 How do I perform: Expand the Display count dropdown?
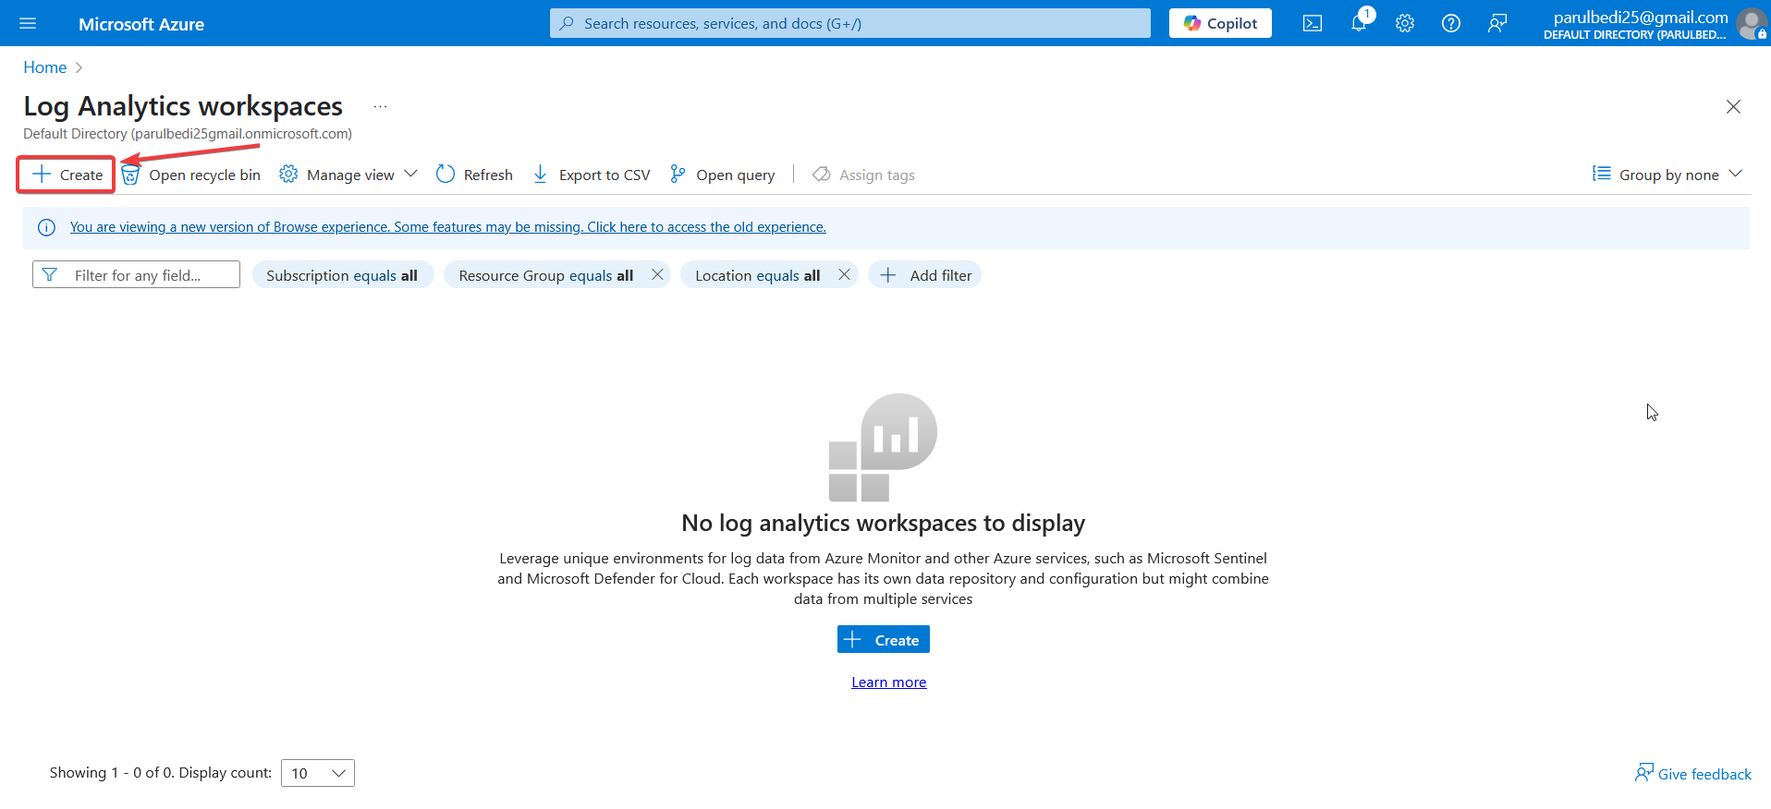click(x=317, y=773)
